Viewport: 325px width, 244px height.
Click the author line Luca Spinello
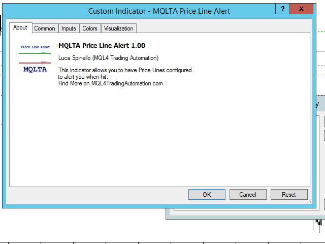coord(108,58)
